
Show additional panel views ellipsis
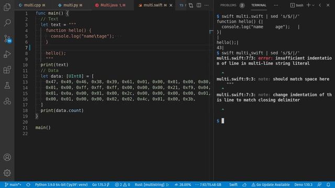[276, 5]
